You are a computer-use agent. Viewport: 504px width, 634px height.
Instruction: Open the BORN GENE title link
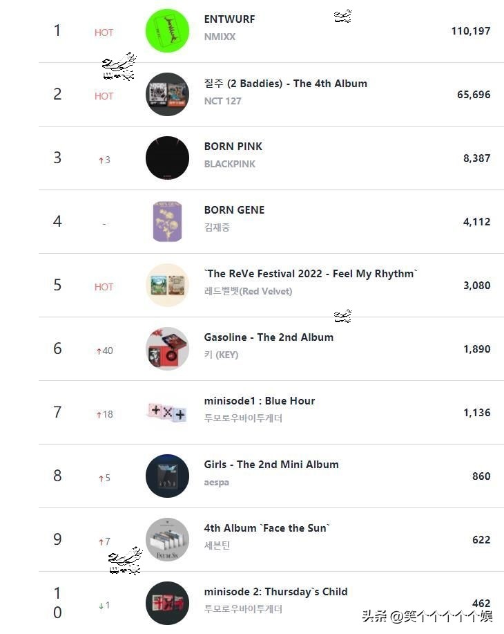pos(234,209)
